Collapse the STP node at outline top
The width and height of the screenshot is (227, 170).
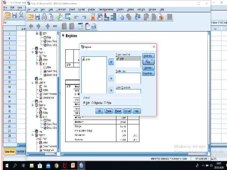click(37, 33)
